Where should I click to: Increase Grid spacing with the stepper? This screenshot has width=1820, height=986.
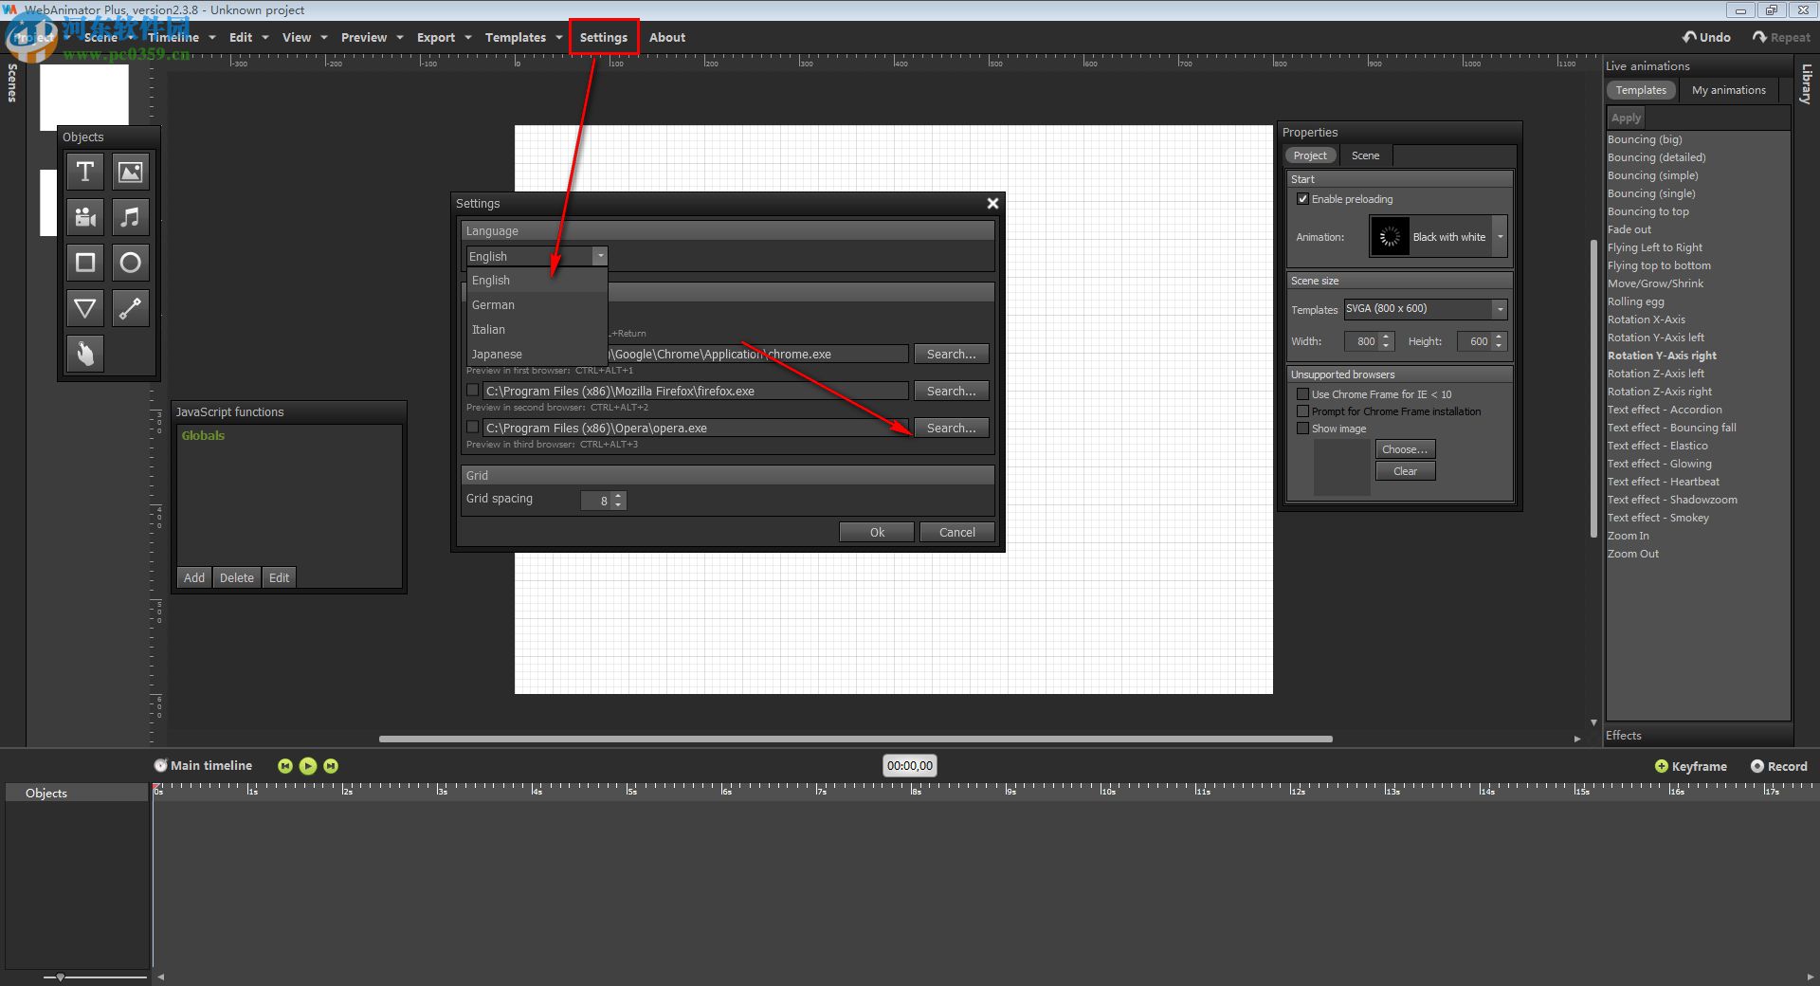617,497
